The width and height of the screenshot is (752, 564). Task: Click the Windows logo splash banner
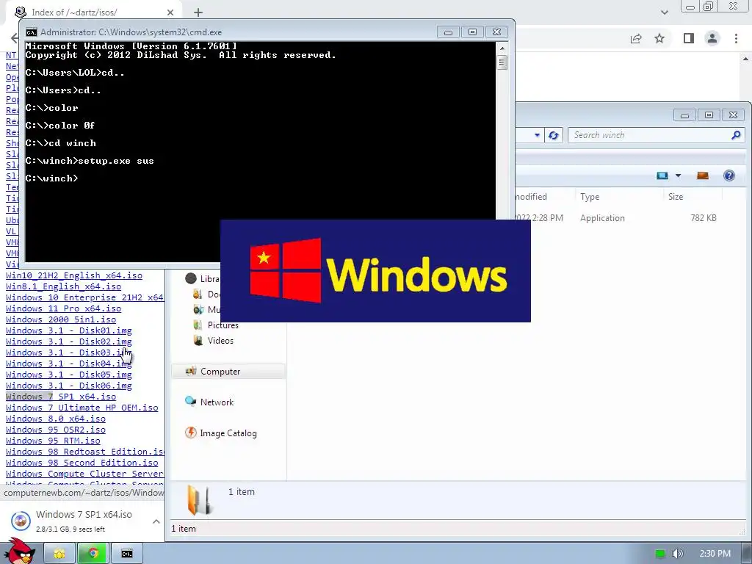tap(375, 271)
